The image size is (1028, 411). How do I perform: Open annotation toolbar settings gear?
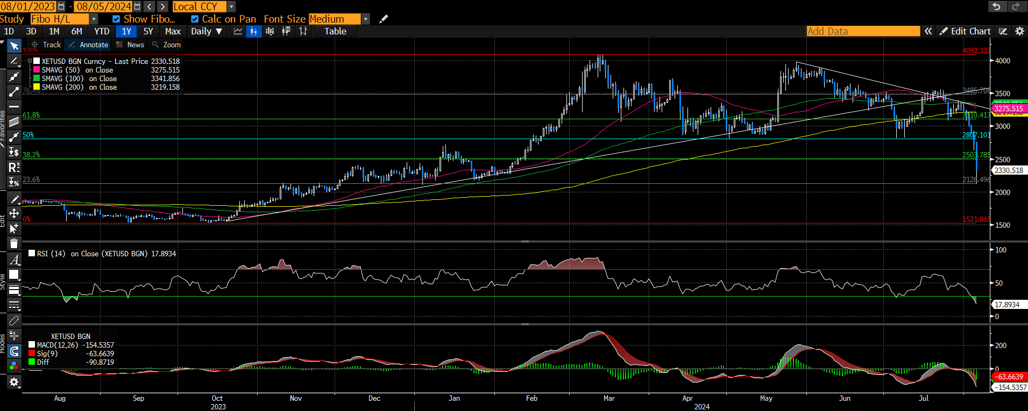(14, 382)
